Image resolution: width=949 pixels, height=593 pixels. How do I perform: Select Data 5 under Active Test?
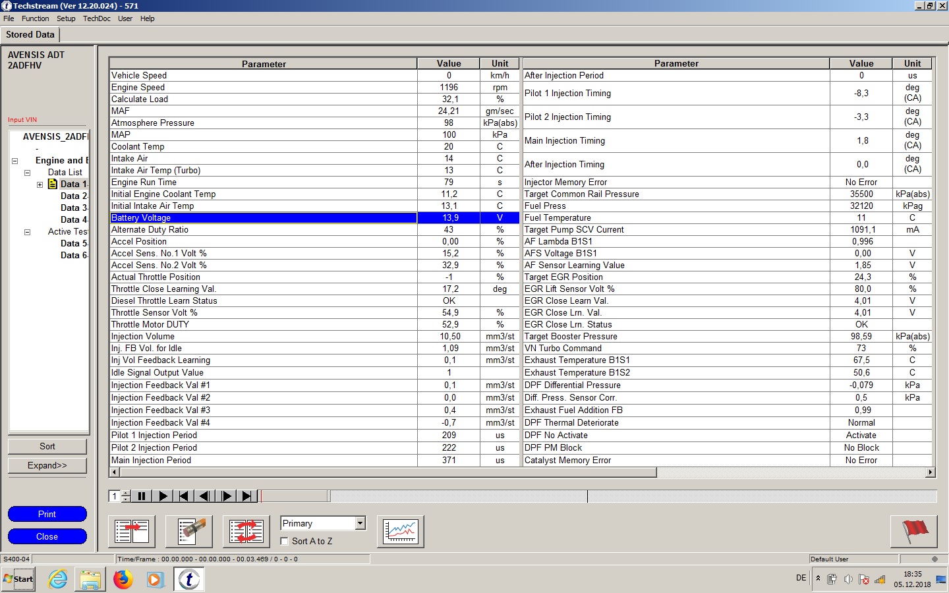pos(74,243)
